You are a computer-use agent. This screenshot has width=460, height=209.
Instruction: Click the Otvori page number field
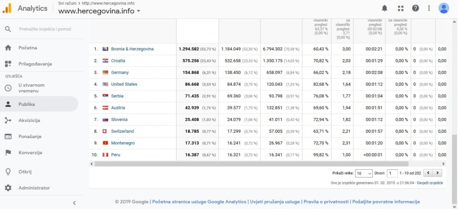(x=392, y=173)
